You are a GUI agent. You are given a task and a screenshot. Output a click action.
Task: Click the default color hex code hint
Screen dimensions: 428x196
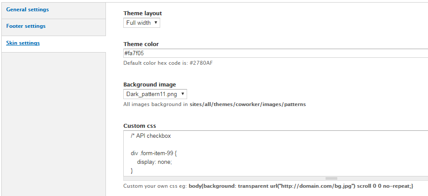(x=168, y=63)
